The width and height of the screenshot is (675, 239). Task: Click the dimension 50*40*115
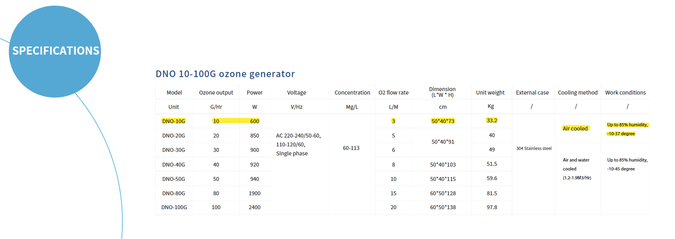pyautogui.click(x=443, y=179)
